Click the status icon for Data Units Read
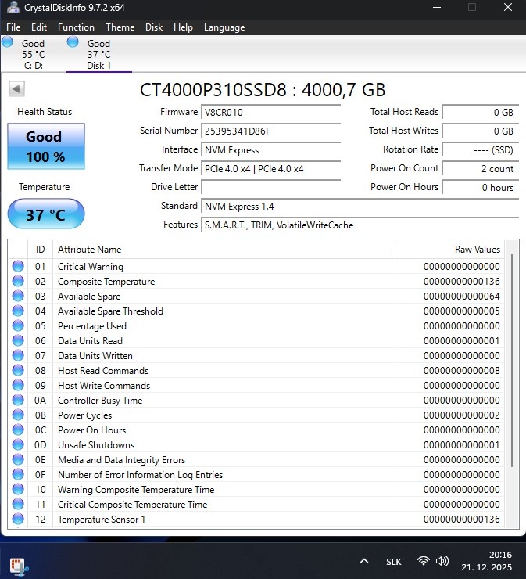The image size is (526, 579). tap(18, 340)
